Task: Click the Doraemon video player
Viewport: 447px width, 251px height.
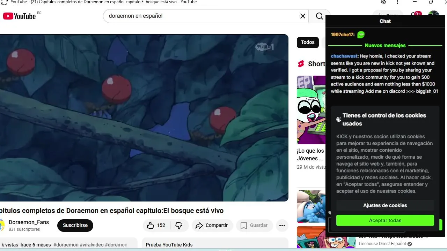Action: 144,118
